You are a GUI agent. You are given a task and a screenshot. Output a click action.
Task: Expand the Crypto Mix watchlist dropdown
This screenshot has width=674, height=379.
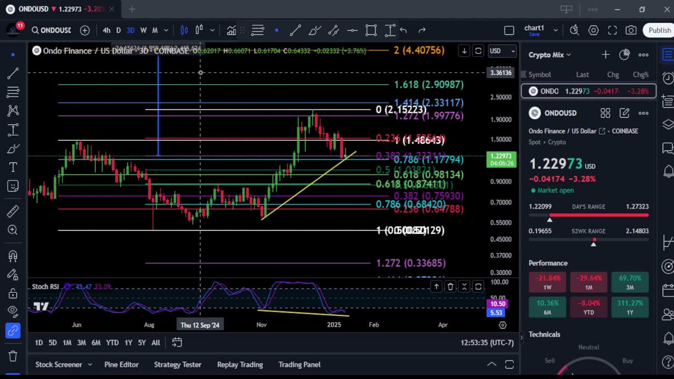pyautogui.click(x=550, y=55)
